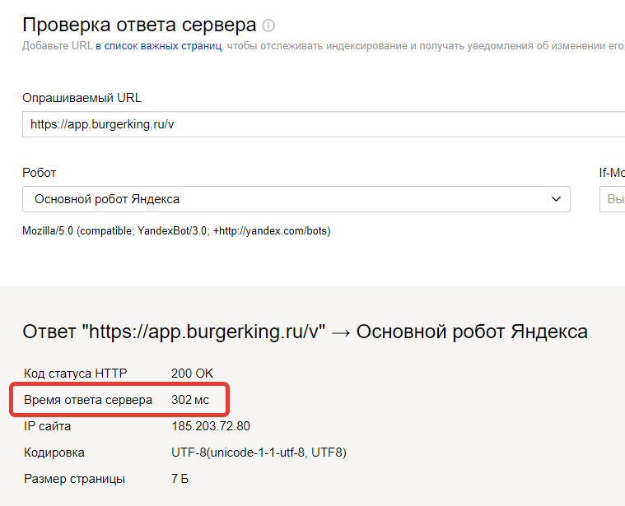Expand the robot selector using its chevron arrow
This screenshot has height=506, width=625.
coord(555,199)
